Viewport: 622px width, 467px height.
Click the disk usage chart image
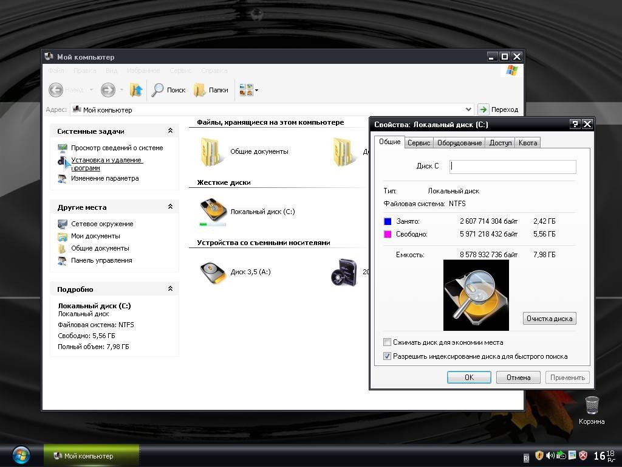(476, 295)
